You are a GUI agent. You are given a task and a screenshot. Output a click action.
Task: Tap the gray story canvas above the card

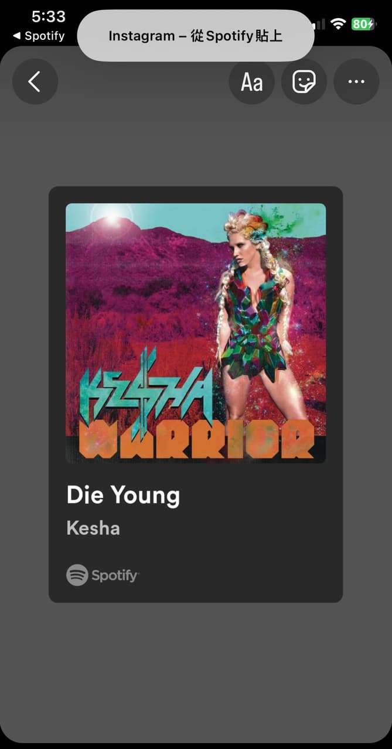click(196, 146)
